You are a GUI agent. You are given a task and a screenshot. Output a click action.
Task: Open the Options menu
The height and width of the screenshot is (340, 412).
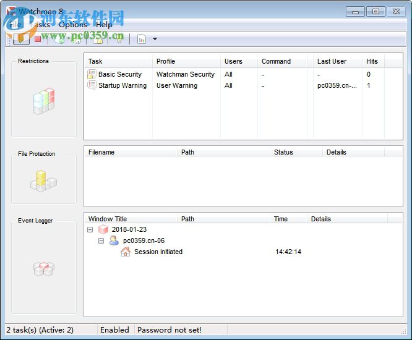click(72, 25)
